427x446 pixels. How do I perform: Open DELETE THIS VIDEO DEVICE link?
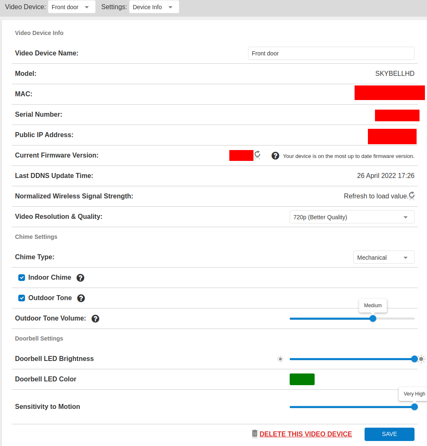point(305,434)
